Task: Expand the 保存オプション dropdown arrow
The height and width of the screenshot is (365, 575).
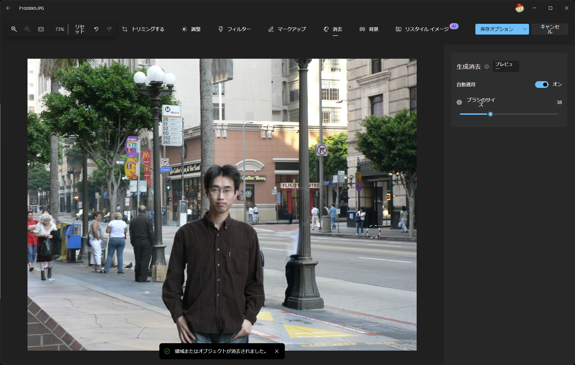Action: (524, 29)
